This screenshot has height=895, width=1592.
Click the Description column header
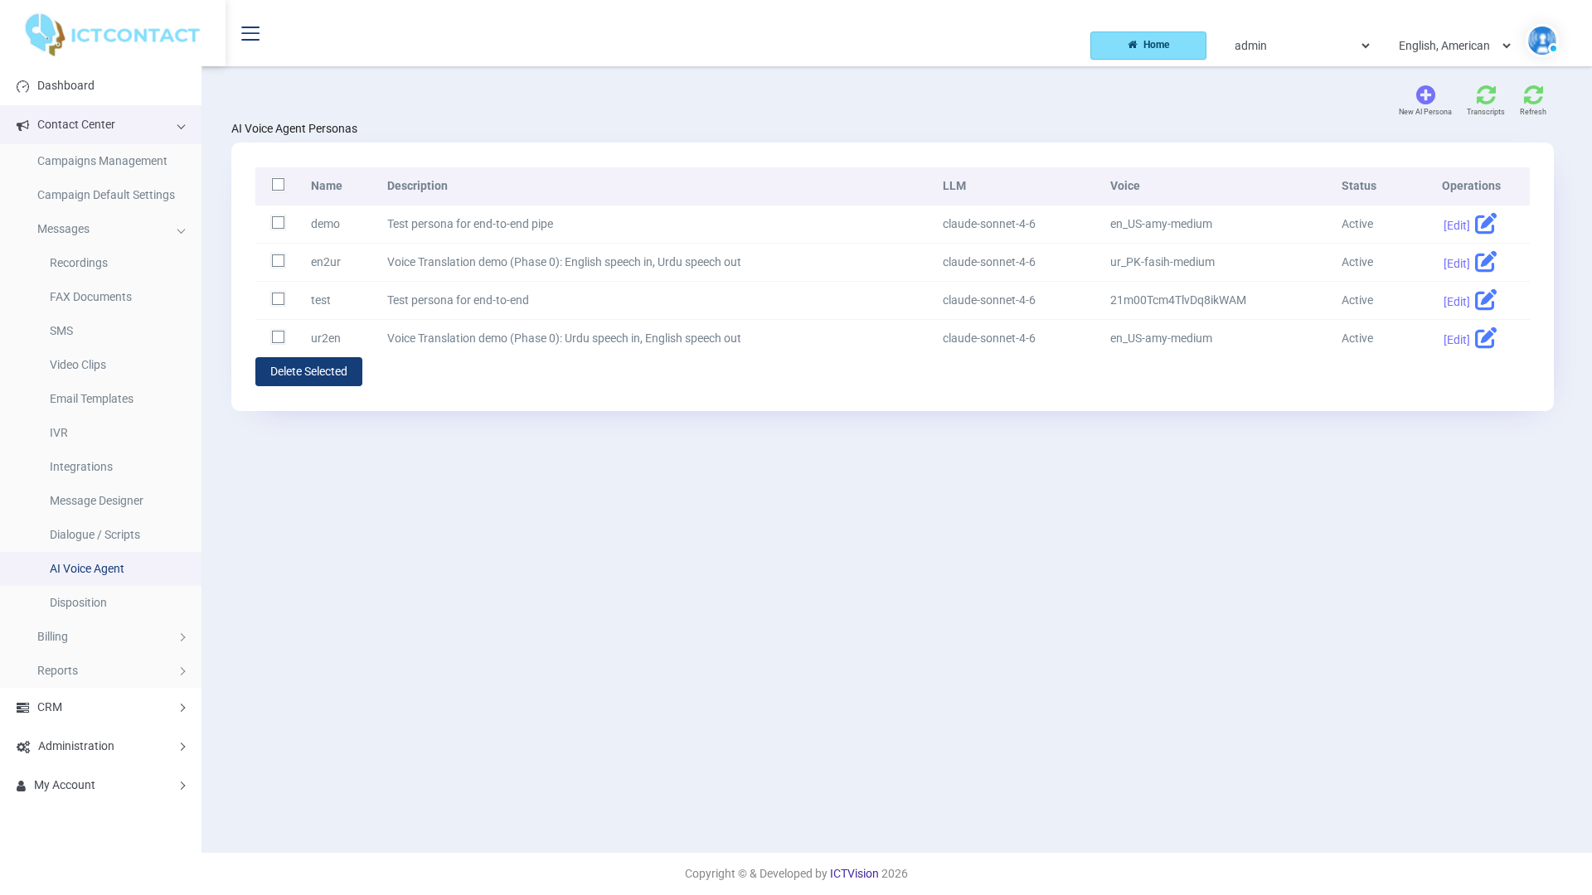(417, 186)
